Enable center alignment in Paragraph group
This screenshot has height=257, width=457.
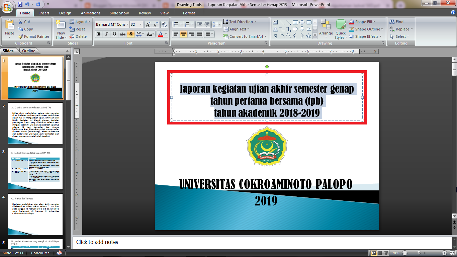(x=183, y=34)
